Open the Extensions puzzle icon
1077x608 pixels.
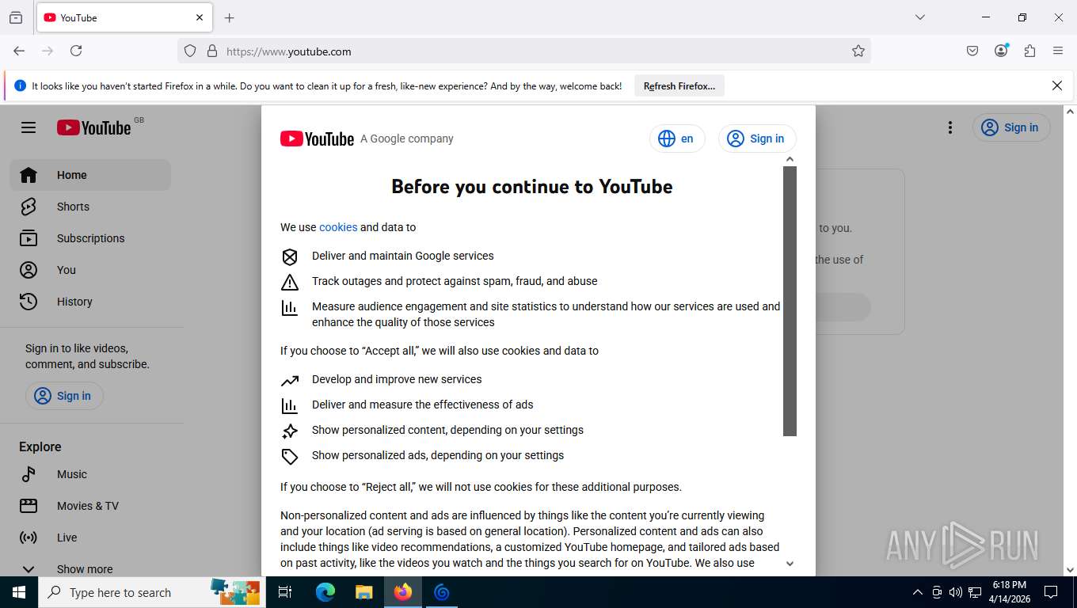point(1029,51)
